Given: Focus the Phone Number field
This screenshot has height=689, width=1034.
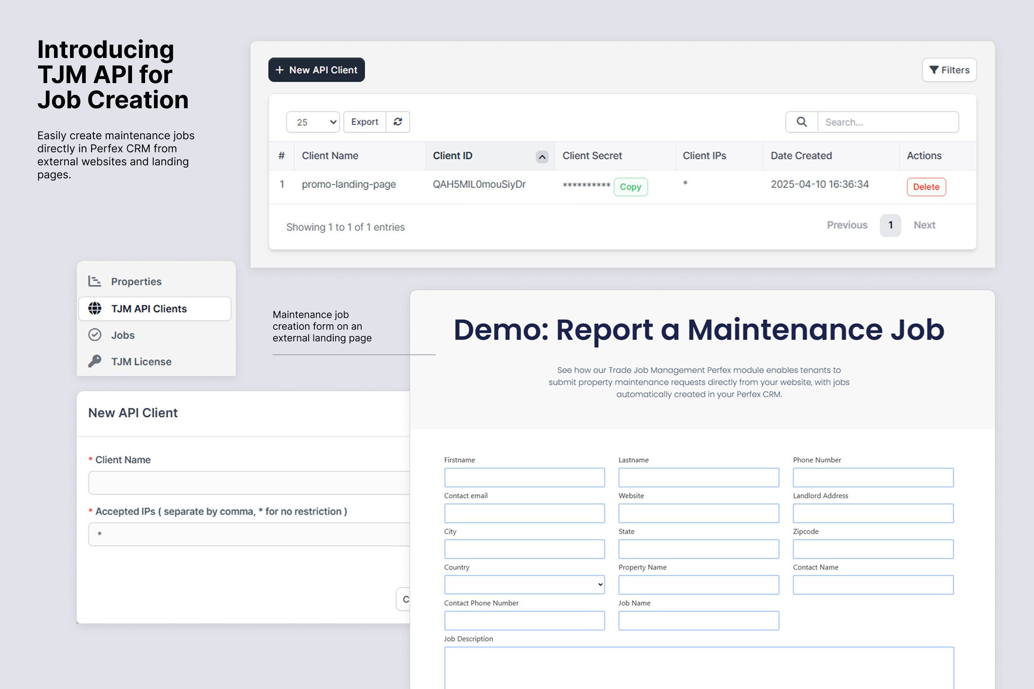Looking at the screenshot, I should point(873,477).
